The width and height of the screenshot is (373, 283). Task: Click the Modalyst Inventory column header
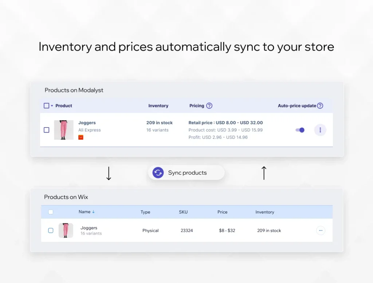point(158,106)
